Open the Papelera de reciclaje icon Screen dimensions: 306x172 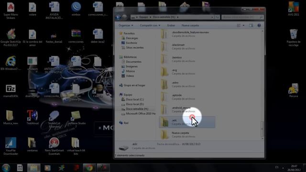tap(294, 38)
